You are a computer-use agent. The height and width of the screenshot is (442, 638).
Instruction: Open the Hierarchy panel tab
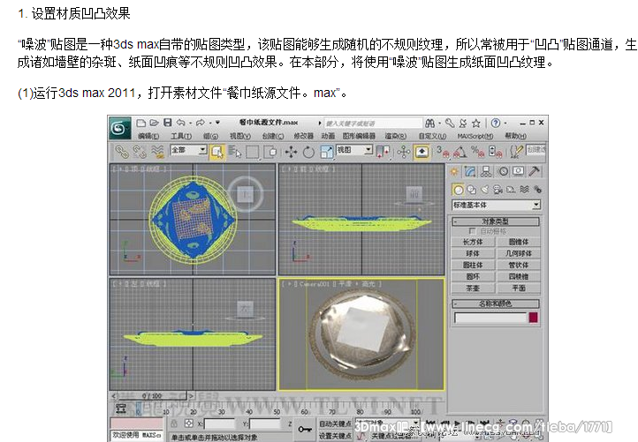tap(486, 172)
